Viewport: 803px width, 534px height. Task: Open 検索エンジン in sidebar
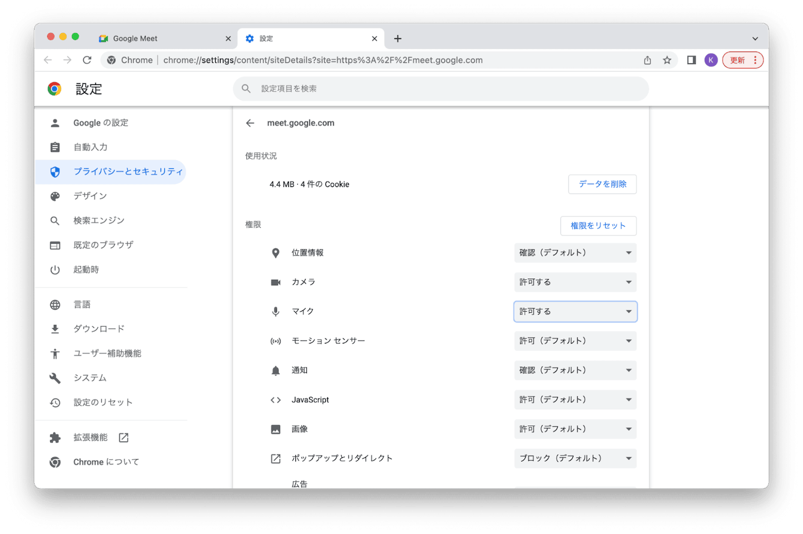tap(111, 221)
